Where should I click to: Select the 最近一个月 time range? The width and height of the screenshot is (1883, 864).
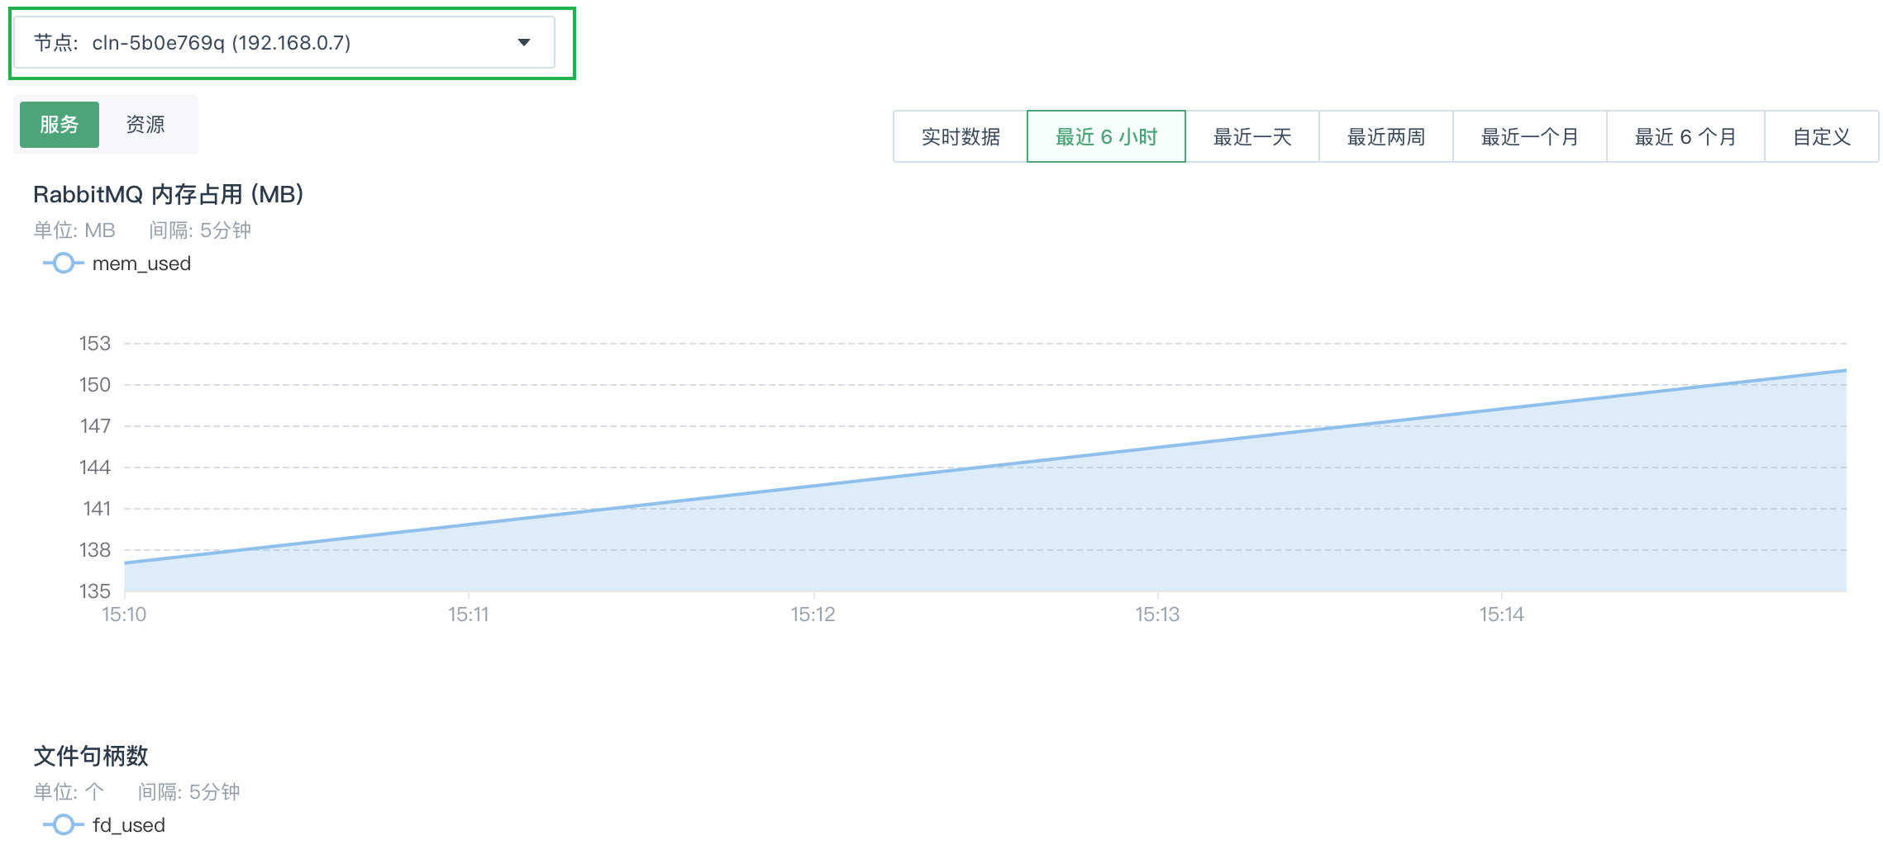click(x=1530, y=137)
